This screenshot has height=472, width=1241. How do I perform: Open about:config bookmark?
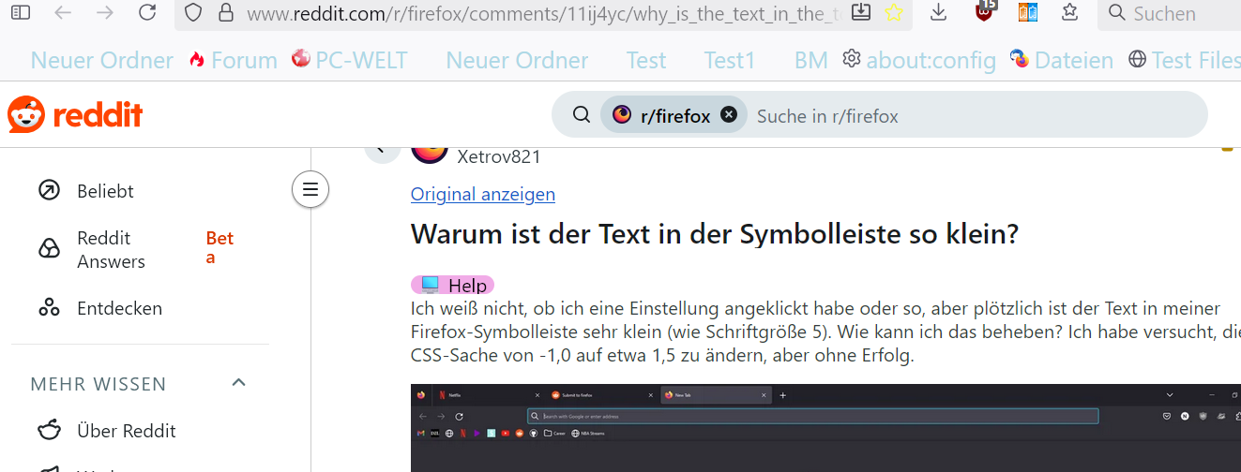pyautogui.click(x=919, y=60)
